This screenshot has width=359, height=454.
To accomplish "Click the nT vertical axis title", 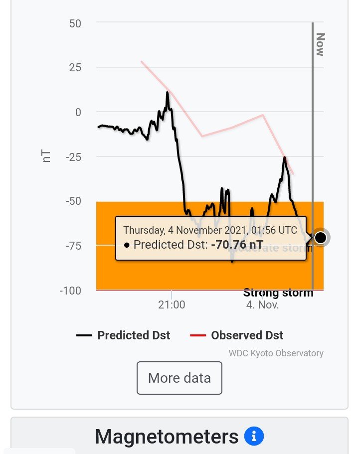I will tap(46, 156).
